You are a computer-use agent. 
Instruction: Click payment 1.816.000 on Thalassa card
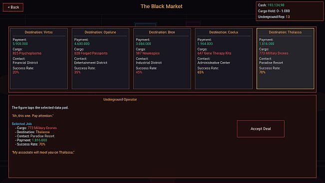[x=267, y=44]
